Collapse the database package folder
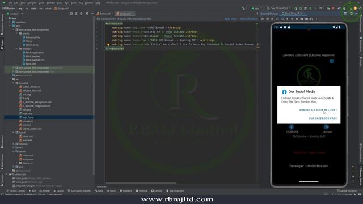The image size is (363, 204). (x=16, y=49)
